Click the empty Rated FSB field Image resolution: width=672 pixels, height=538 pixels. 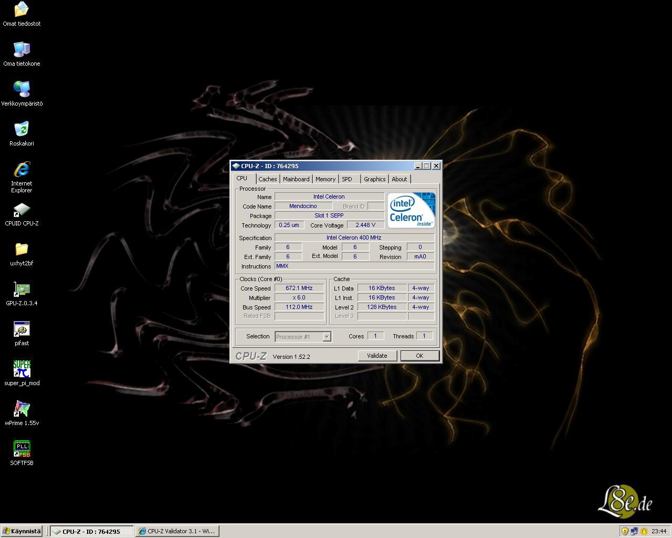(x=299, y=316)
